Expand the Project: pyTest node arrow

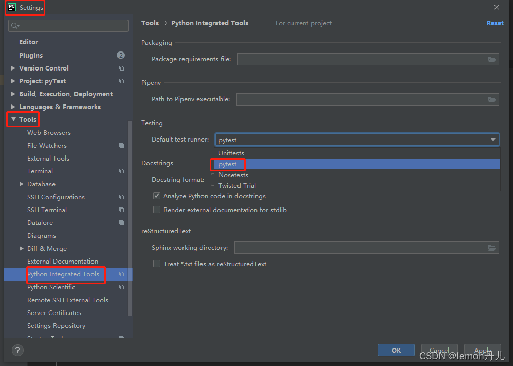13,81
